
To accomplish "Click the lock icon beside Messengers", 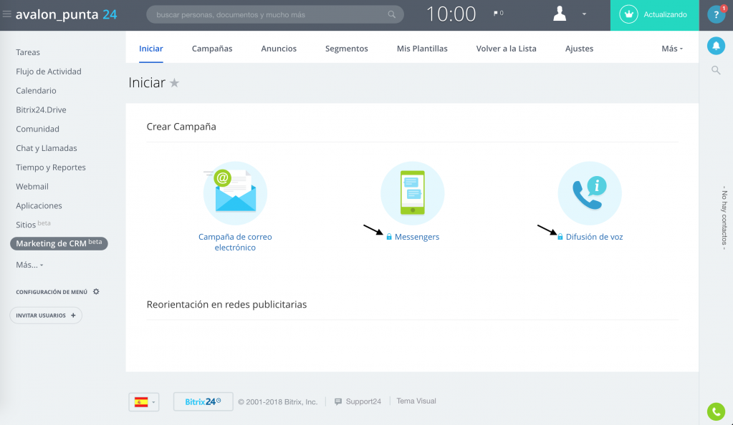I will coord(389,237).
